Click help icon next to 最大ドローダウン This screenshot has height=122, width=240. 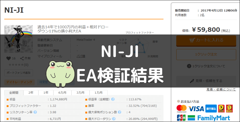click(113, 119)
